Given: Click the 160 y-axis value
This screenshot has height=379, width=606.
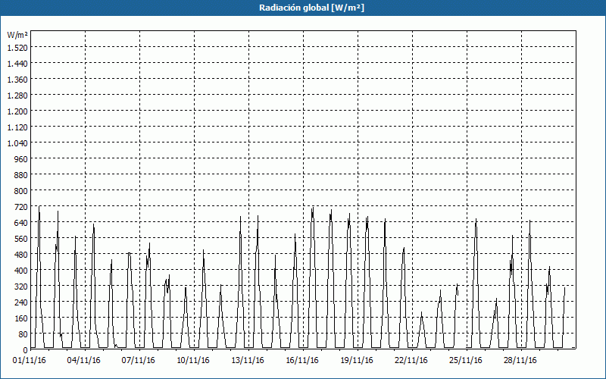Looking at the screenshot, I should pos(20,318).
